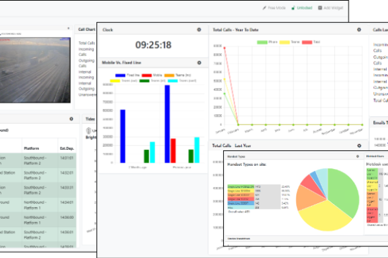The image size is (388, 258).
Task: Click the plus icon beside Add Widget
Action: tap(320, 8)
